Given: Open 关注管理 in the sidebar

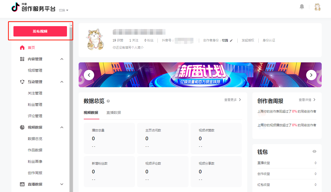Looking at the screenshot, I should 35,93.
